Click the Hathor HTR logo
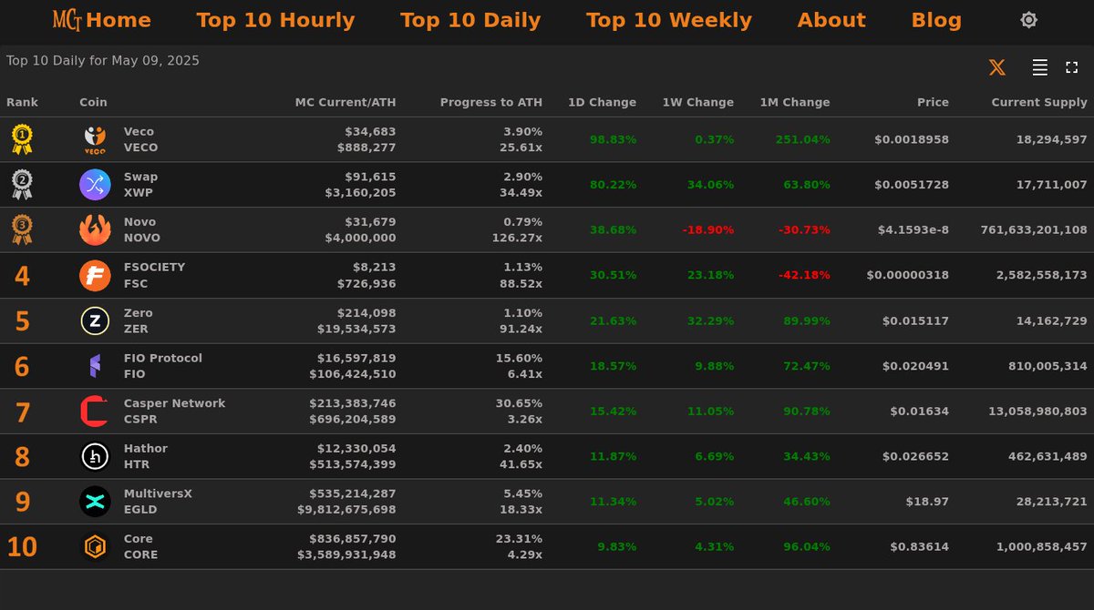 coord(95,456)
